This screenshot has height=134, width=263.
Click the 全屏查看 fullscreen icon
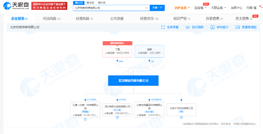click(163, 27)
